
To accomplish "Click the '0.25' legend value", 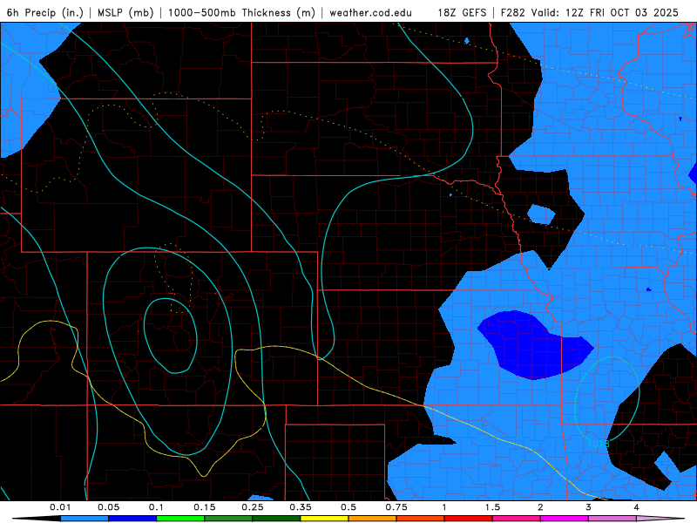I will [x=253, y=507].
